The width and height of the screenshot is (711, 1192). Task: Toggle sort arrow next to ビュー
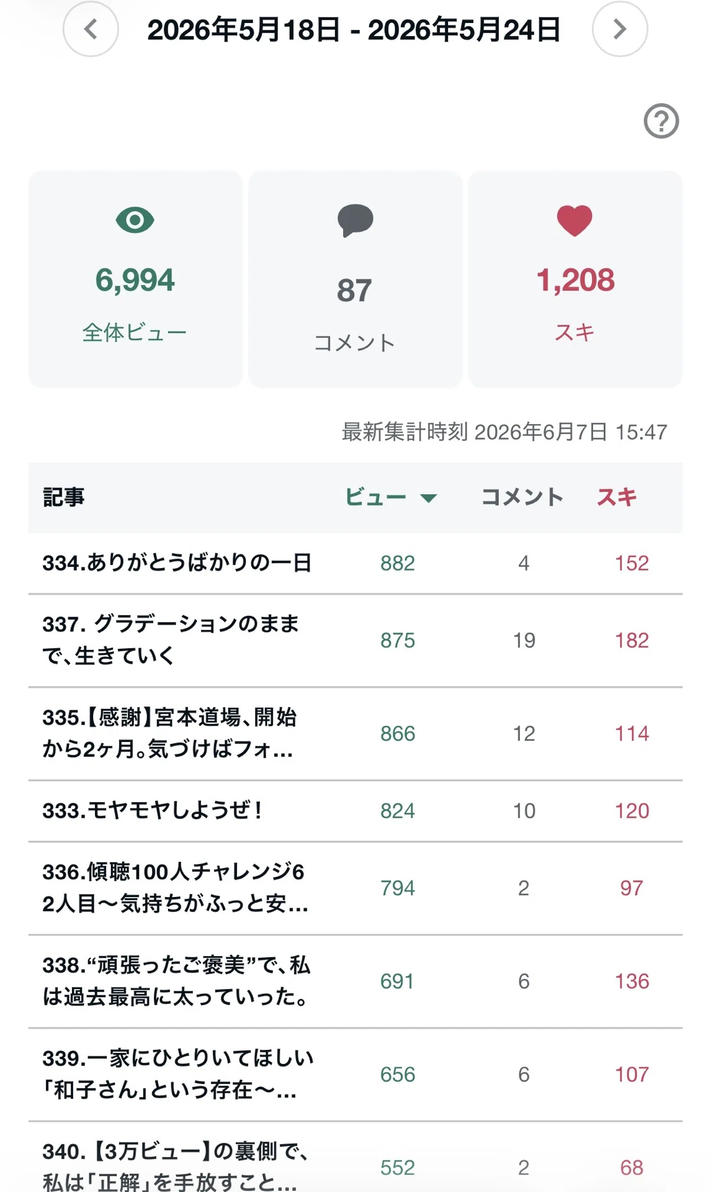pos(429,497)
